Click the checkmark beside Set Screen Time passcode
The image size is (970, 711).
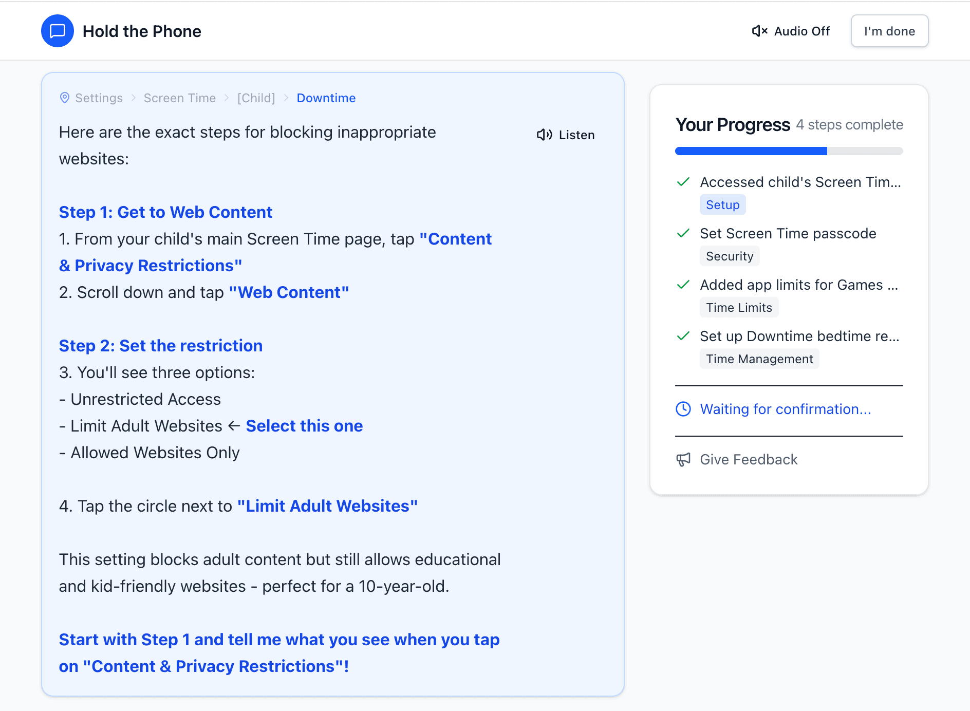point(683,233)
